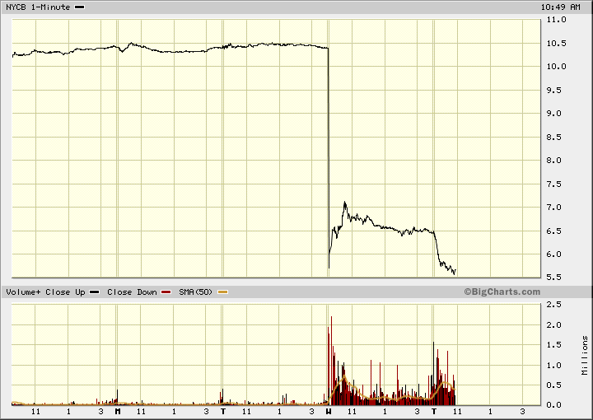Click the black Close Up legend swatch

coord(94,292)
